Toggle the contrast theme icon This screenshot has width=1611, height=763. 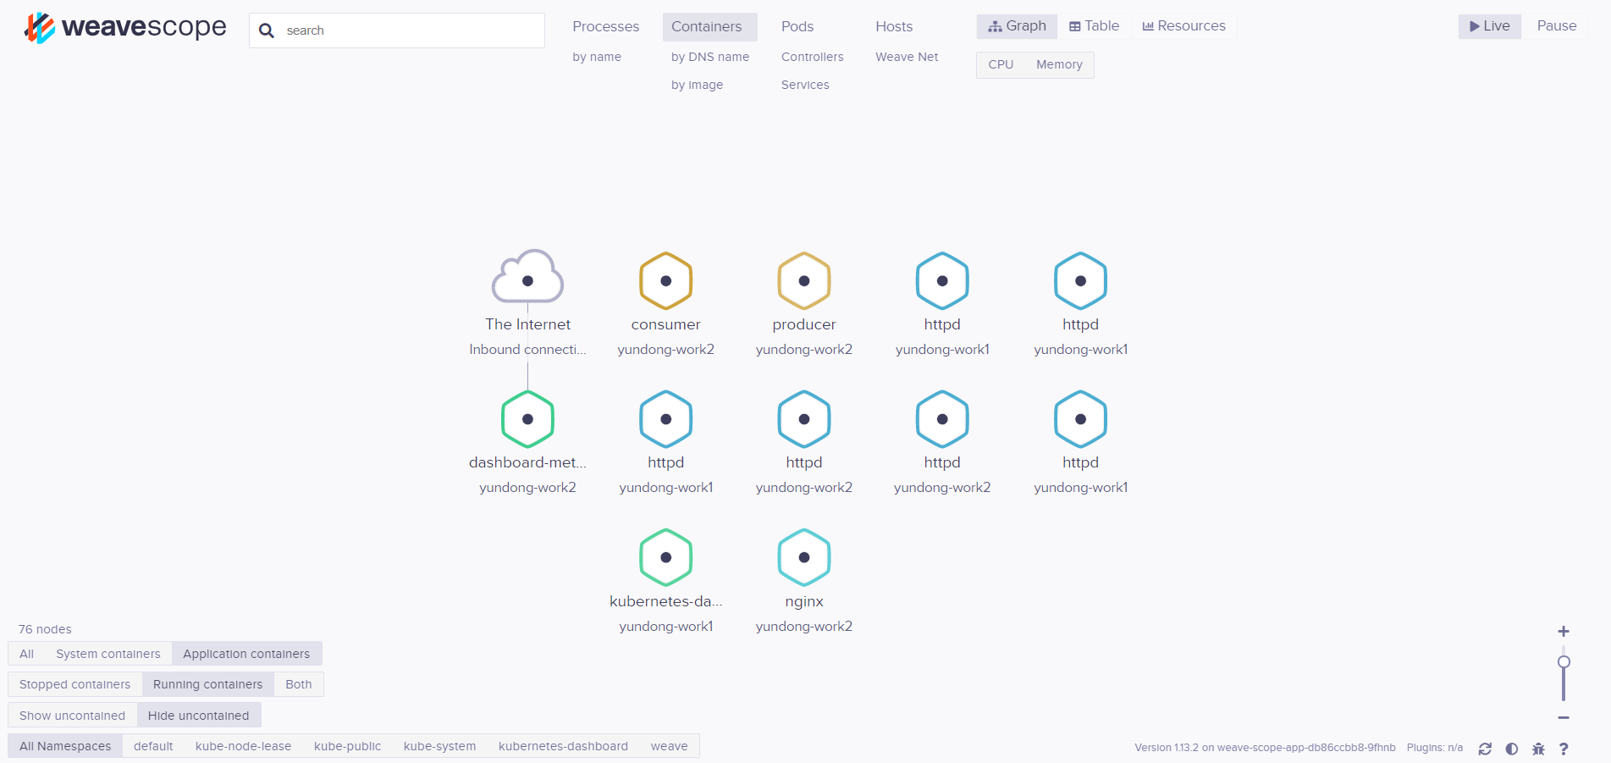point(1512,749)
